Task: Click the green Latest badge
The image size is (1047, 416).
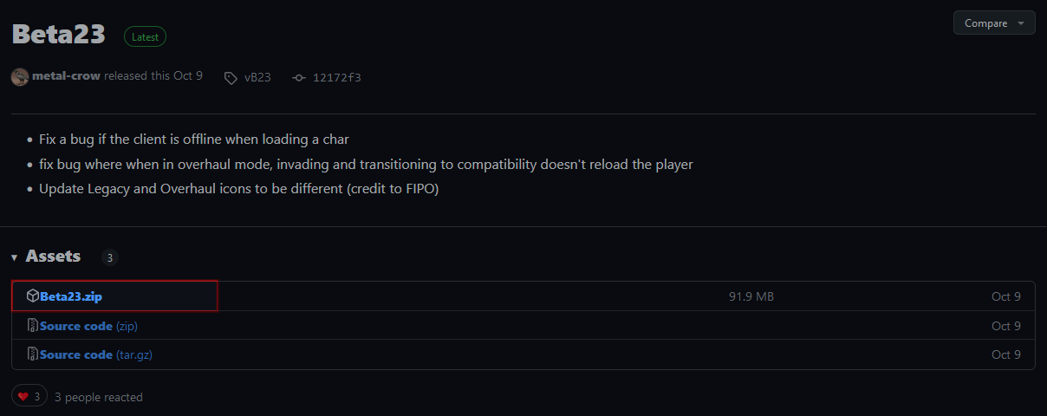Action: (x=145, y=36)
